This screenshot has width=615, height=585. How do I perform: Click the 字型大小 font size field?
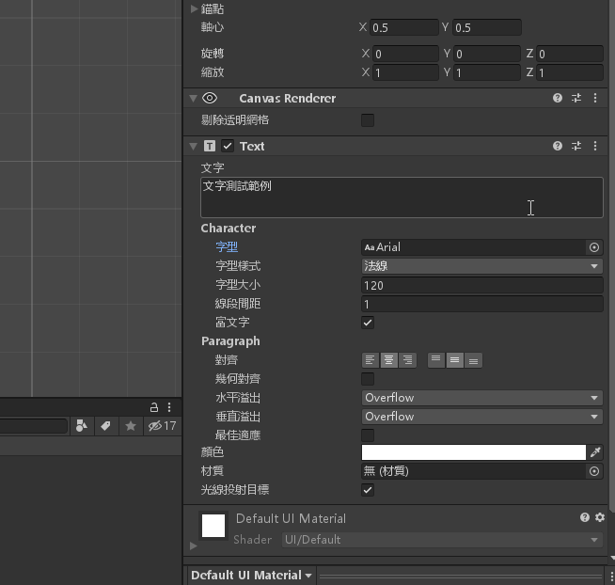(x=481, y=285)
